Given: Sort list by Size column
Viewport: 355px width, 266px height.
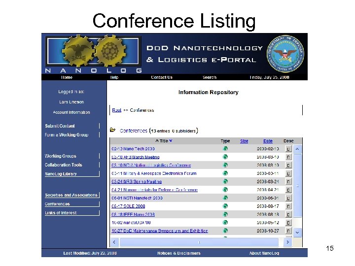Looking at the screenshot, I should (244, 141).
